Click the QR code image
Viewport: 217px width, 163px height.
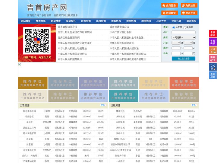pos(37,41)
